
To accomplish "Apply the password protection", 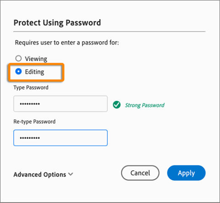I will click(186, 173).
